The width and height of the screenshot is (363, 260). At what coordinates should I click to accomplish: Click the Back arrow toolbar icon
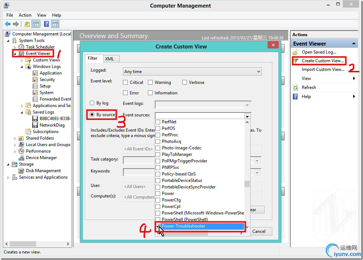tap(8, 24)
